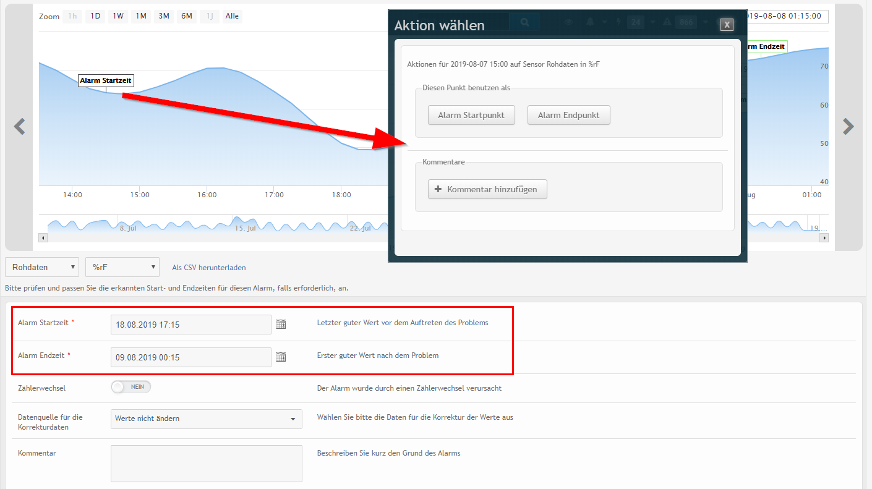Click the navigator scrollbar right arrow
Image resolution: width=872 pixels, height=489 pixels.
(824, 237)
